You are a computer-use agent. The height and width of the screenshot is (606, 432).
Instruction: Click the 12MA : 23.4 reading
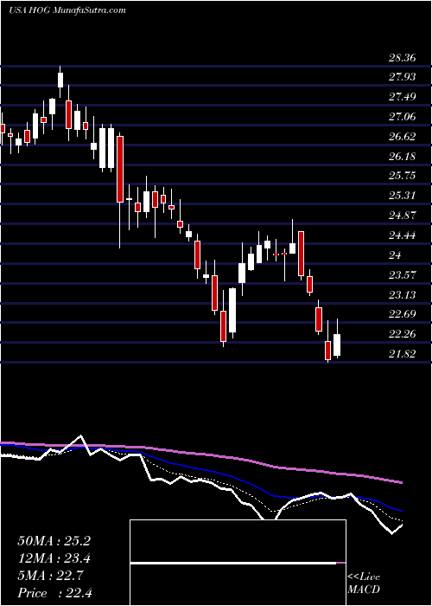[54, 559]
